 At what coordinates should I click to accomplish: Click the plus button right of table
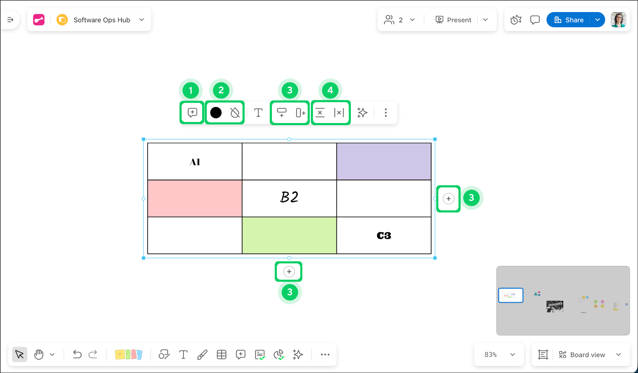click(x=448, y=199)
